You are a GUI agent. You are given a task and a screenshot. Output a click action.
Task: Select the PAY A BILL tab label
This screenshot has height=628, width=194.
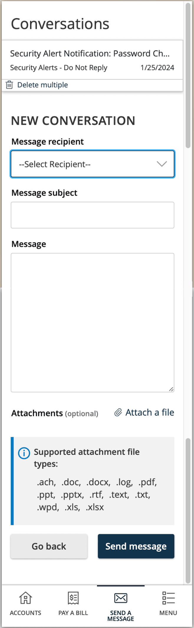(x=73, y=613)
